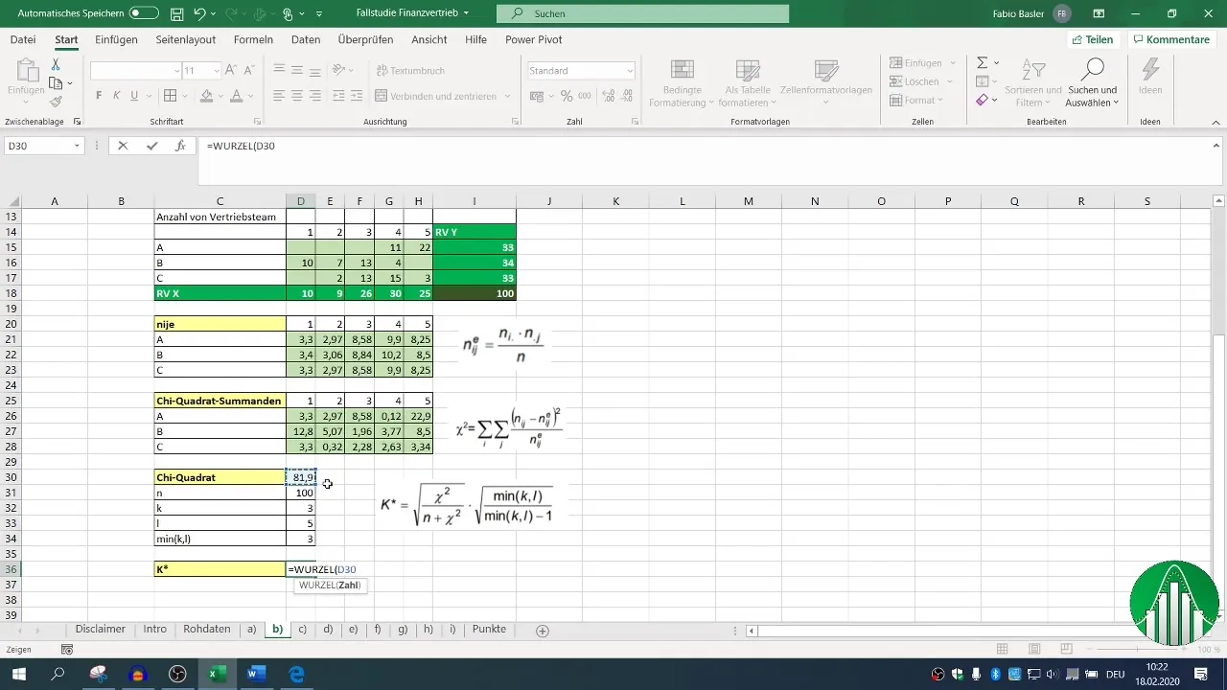Click the borders grid icon

(170, 96)
